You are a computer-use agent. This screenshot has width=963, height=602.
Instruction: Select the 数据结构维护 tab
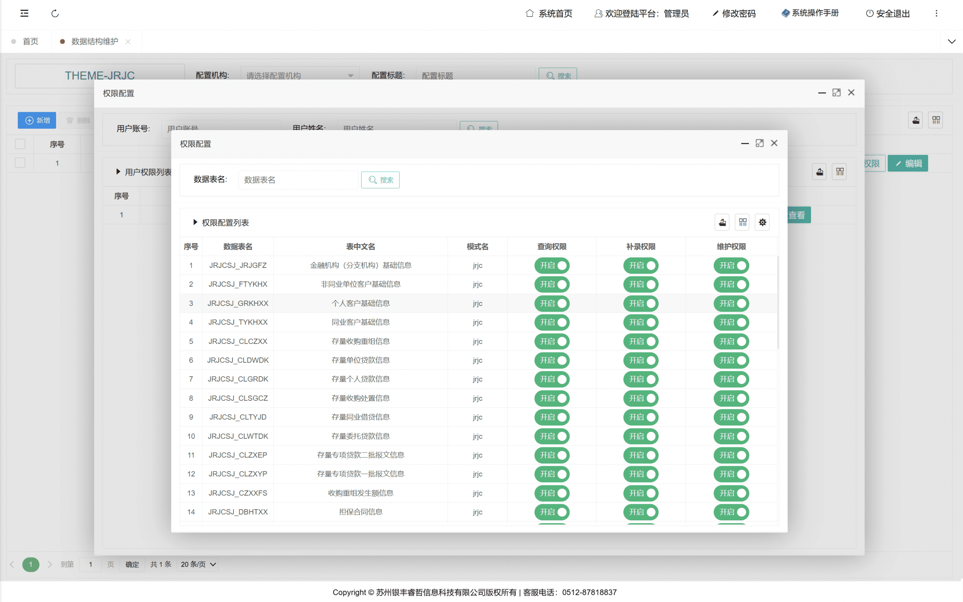point(94,41)
